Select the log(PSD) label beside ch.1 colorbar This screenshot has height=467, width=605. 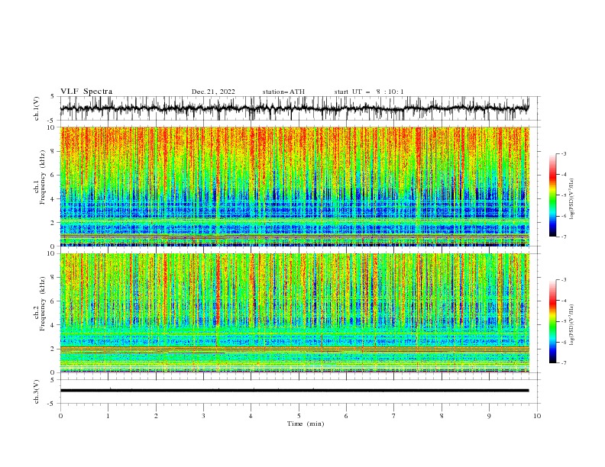coord(572,199)
